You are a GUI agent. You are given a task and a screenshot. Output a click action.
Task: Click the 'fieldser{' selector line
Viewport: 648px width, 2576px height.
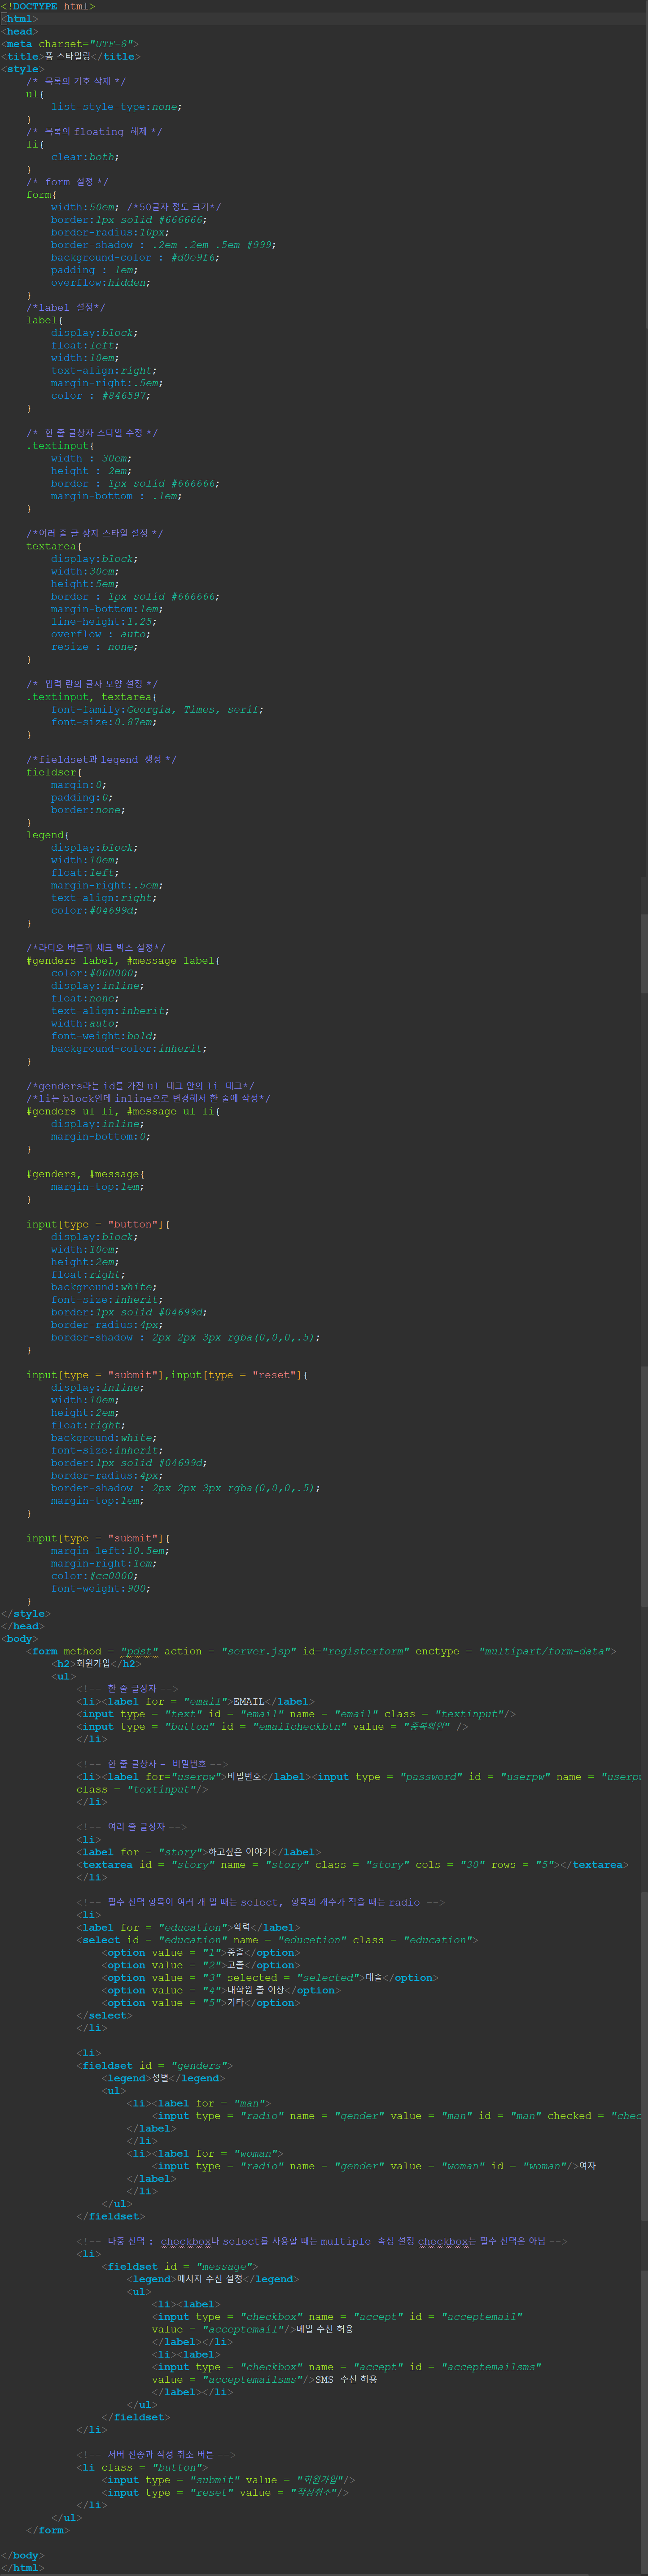pyautogui.click(x=54, y=772)
